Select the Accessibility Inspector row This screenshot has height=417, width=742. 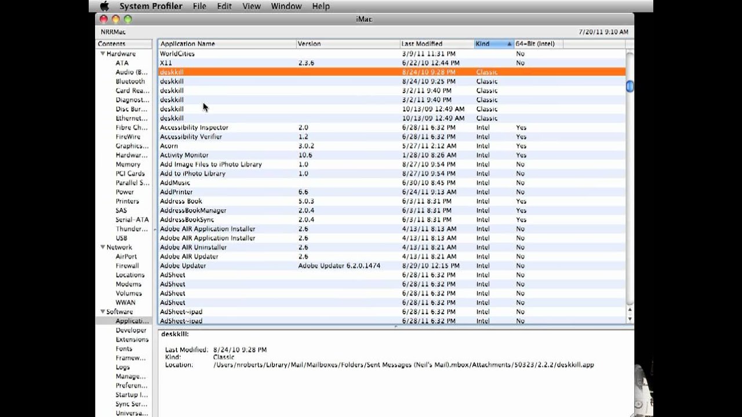pyautogui.click(x=392, y=127)
